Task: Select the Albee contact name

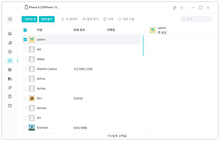Action: (41, 59)
